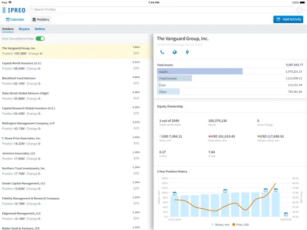Toggle Shares, mm legend entry
Image resolution: width=307 pixels, height=230 pixels.
coord(220,224)
